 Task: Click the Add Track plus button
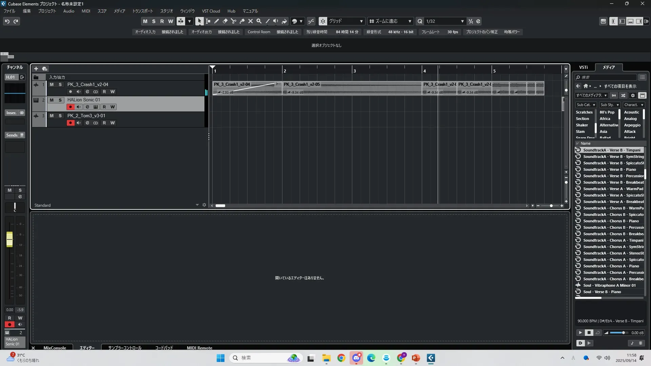[36, 68]
